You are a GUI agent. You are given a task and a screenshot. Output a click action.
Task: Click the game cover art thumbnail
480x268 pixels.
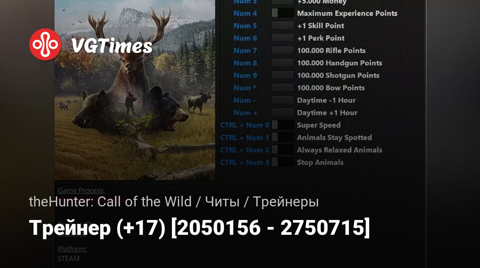pos(135,90)
